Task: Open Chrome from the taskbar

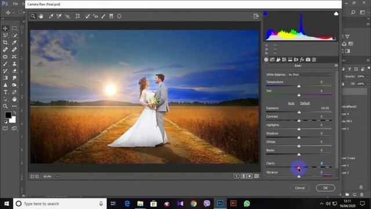Action: [x=194, y=204]
